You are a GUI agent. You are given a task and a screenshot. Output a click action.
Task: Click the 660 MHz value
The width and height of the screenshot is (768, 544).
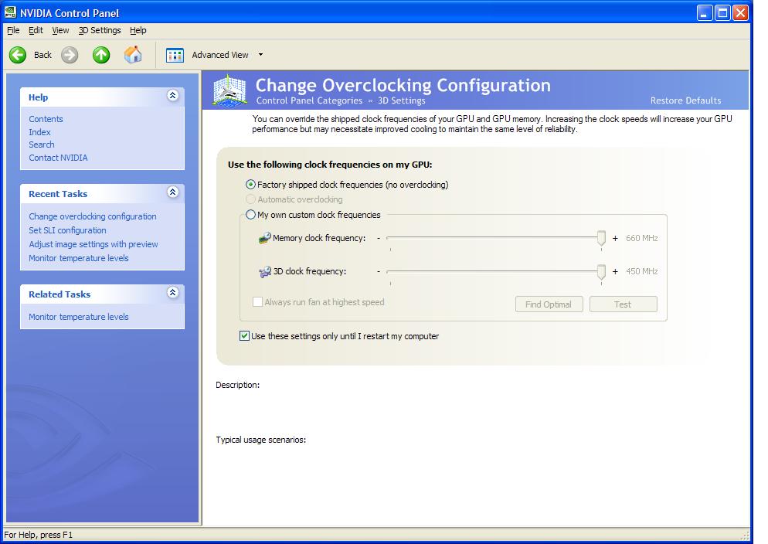click(641, 238)
